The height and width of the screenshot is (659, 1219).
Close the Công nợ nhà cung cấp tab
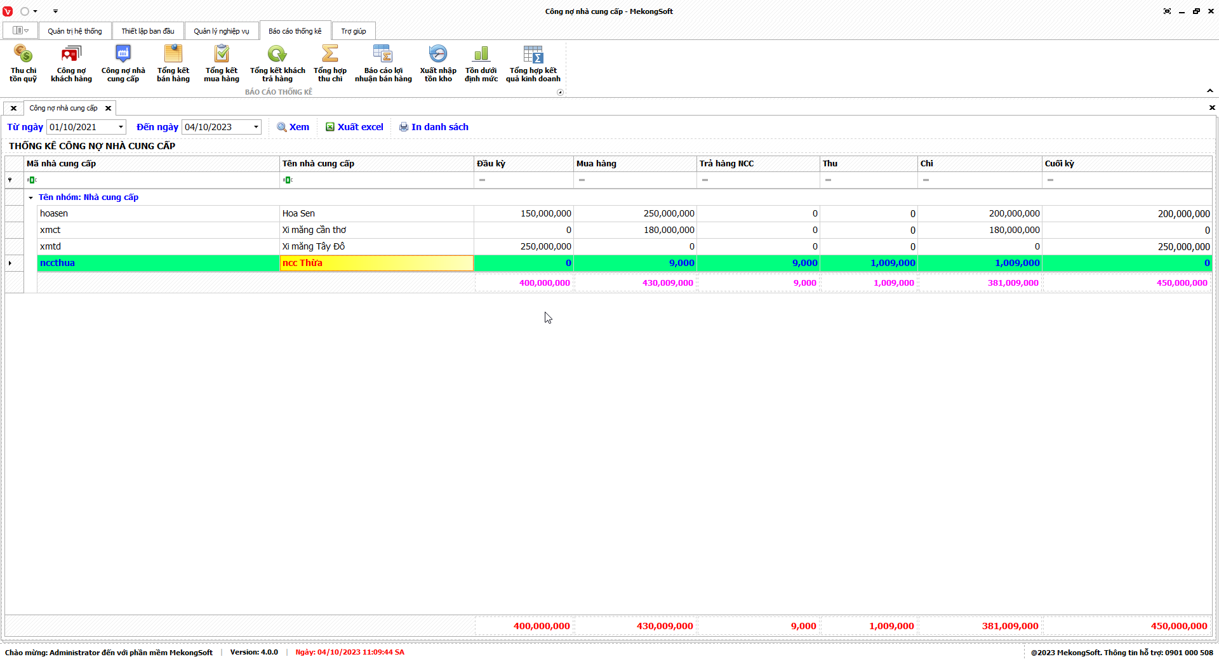(108, 108)
